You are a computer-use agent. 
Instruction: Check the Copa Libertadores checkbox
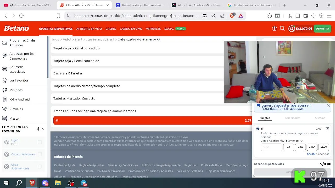40,154
